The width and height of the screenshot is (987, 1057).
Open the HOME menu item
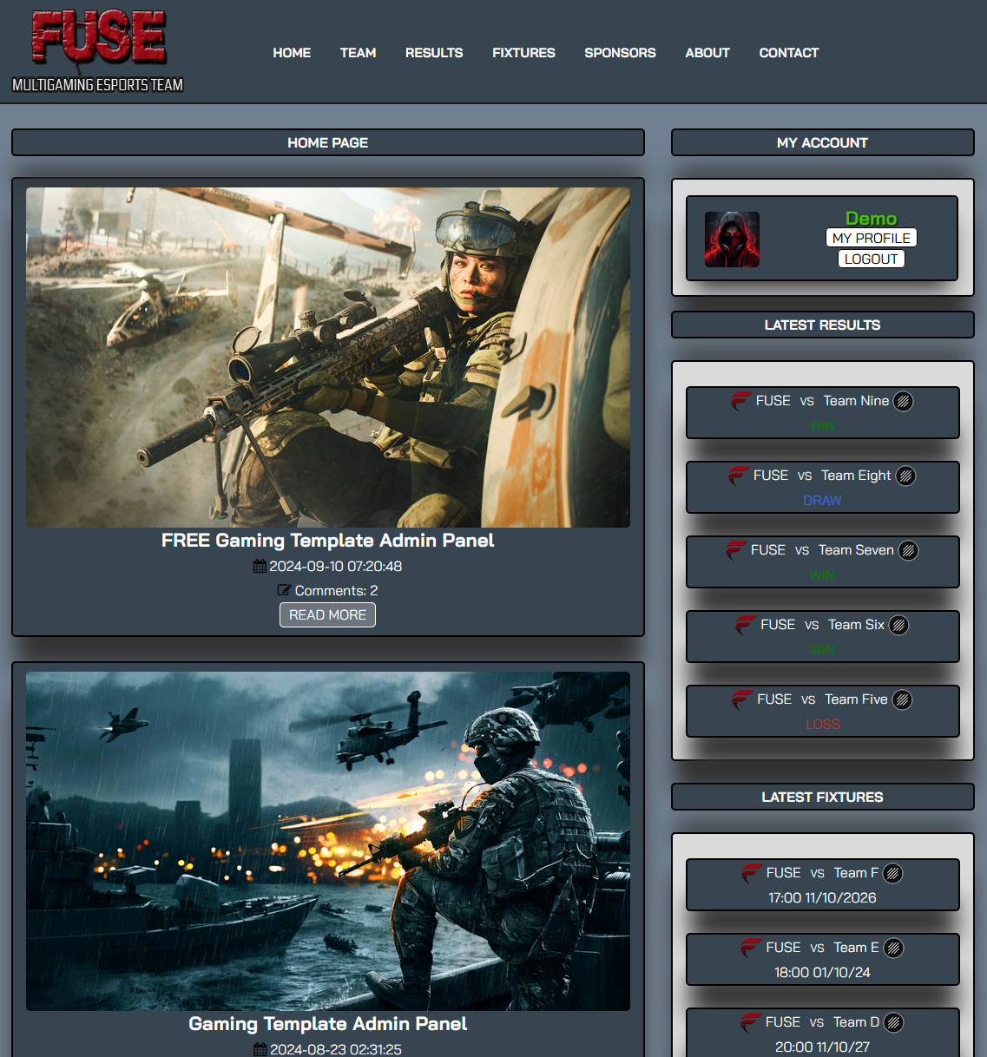(292, 53)
